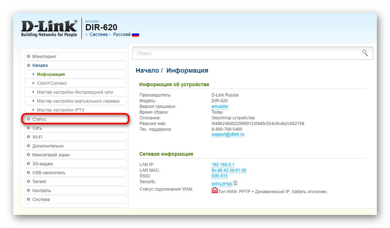Click the support@dlink.ru email link
This screenshot has height=228, width=390.
tap(228, 135)
